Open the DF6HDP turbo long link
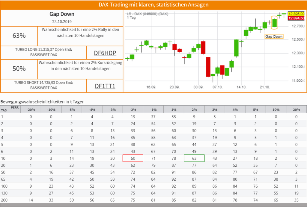307x207 pixels. [x=105, y=53]
